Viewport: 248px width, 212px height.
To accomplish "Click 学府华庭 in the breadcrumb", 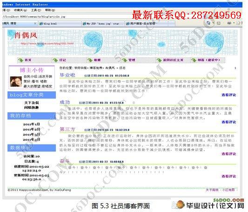I will coord(80,68).
